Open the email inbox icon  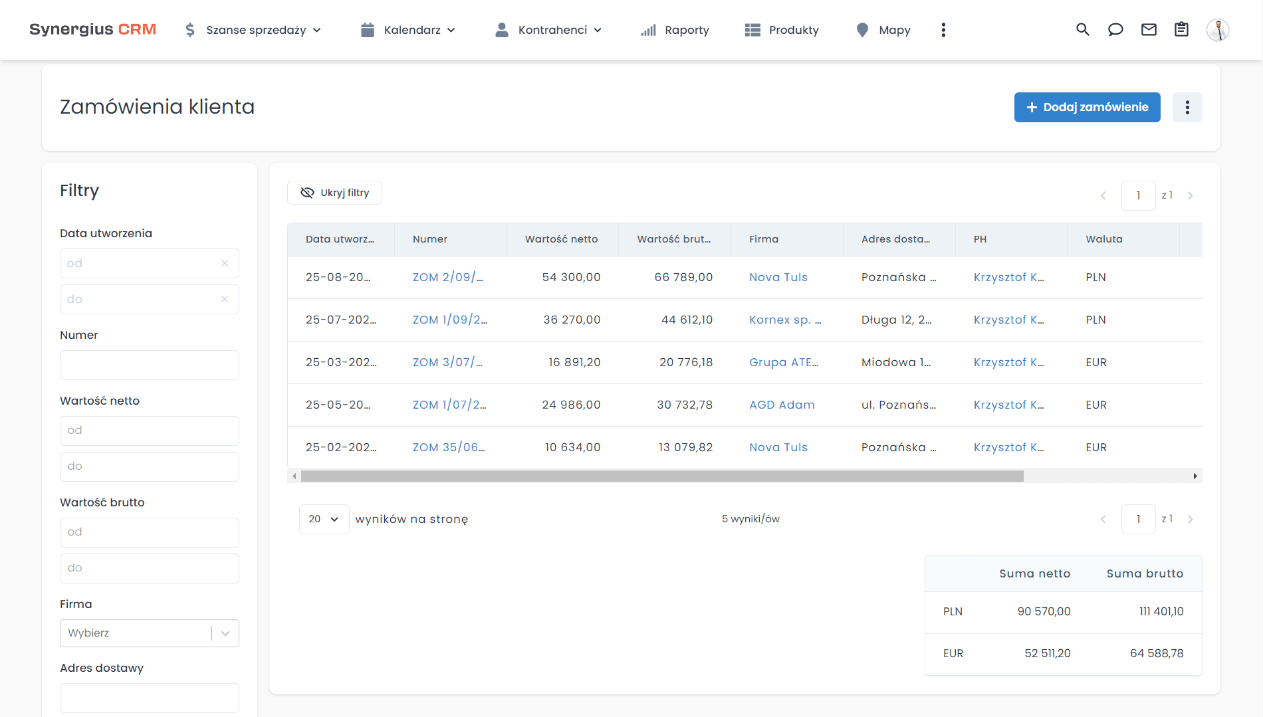[1149, 30]
